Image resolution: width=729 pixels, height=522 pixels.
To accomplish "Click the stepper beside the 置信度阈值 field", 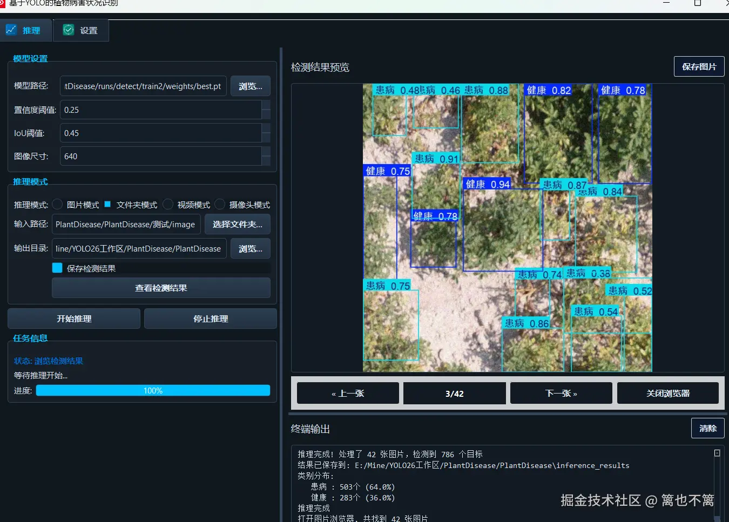I will 266,110.
